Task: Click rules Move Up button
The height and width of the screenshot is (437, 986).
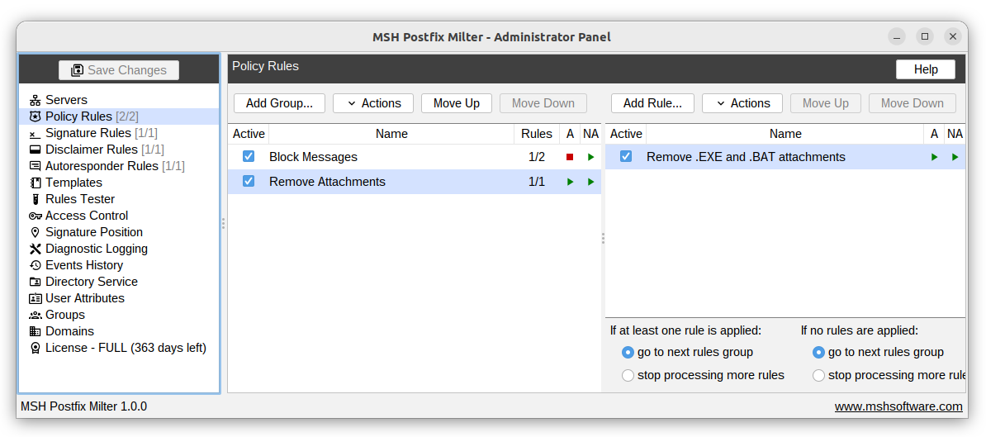Action: click(x=826, y=103)
